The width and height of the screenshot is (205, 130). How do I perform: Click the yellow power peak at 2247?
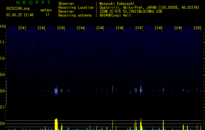click(141, 124)
